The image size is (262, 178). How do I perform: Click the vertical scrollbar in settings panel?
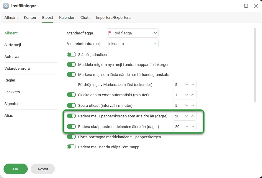[255, 65]
